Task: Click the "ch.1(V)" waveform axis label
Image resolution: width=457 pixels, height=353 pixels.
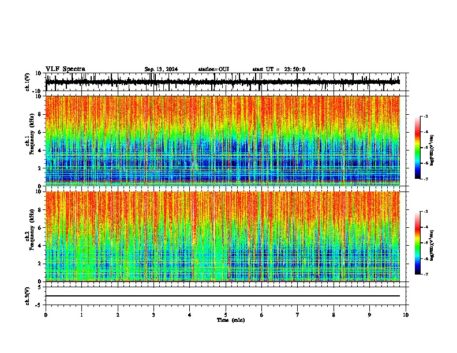Action: (x=28, y=82)
